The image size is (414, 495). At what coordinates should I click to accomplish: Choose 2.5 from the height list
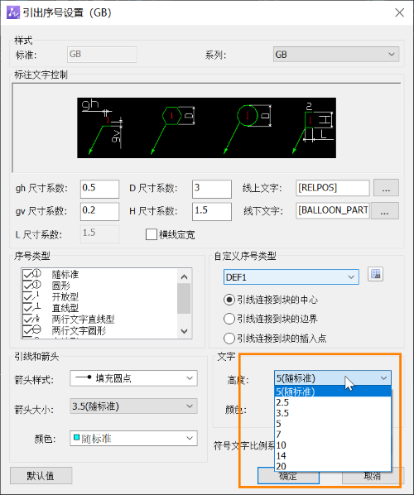click(x=333, y=402)
